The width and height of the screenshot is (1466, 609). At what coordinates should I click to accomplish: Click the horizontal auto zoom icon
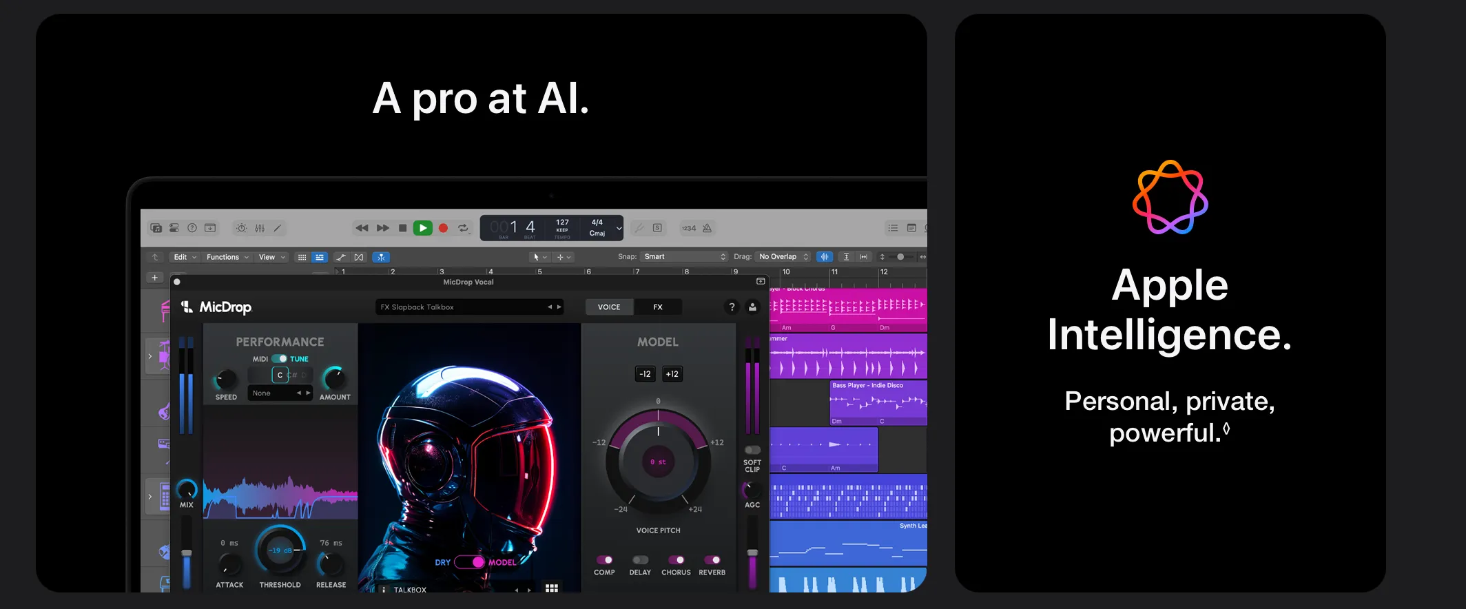click(x=864, y=257)
